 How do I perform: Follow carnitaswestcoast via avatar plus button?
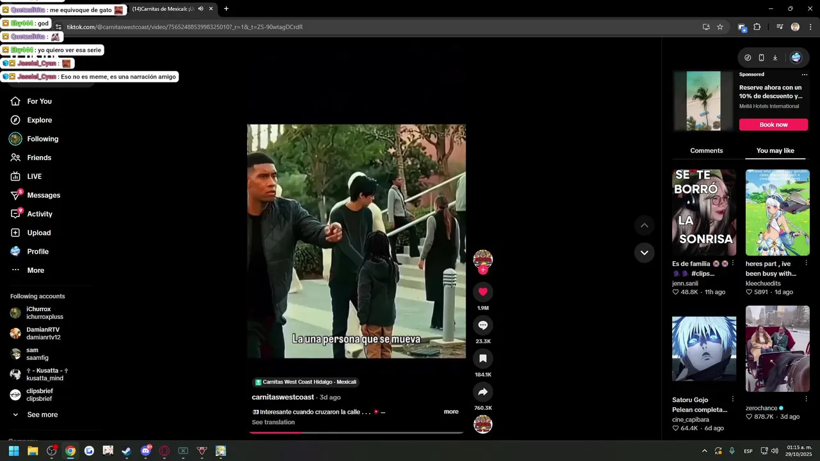(483, 270)
